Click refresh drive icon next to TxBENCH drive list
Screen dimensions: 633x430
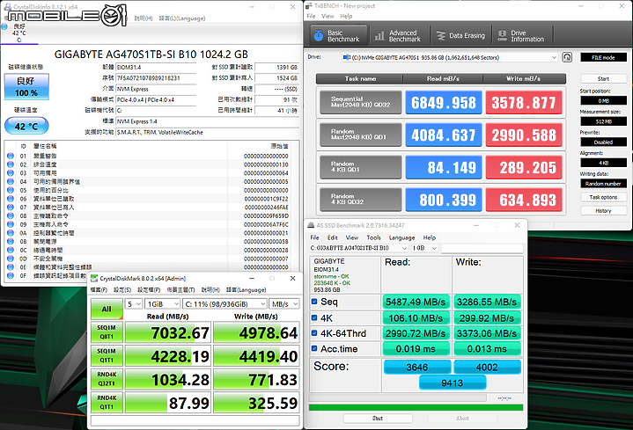pyautogui.click(x=567, y=57)
